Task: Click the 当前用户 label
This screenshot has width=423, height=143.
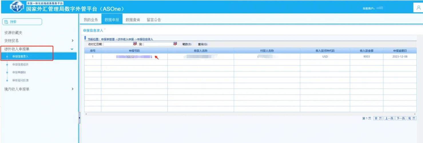Action: click(368, 8)
